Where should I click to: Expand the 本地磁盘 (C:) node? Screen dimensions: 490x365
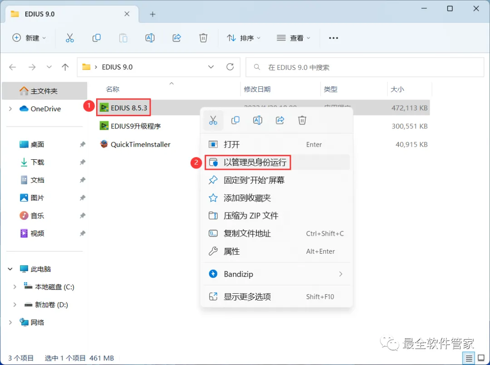[15, 287]
